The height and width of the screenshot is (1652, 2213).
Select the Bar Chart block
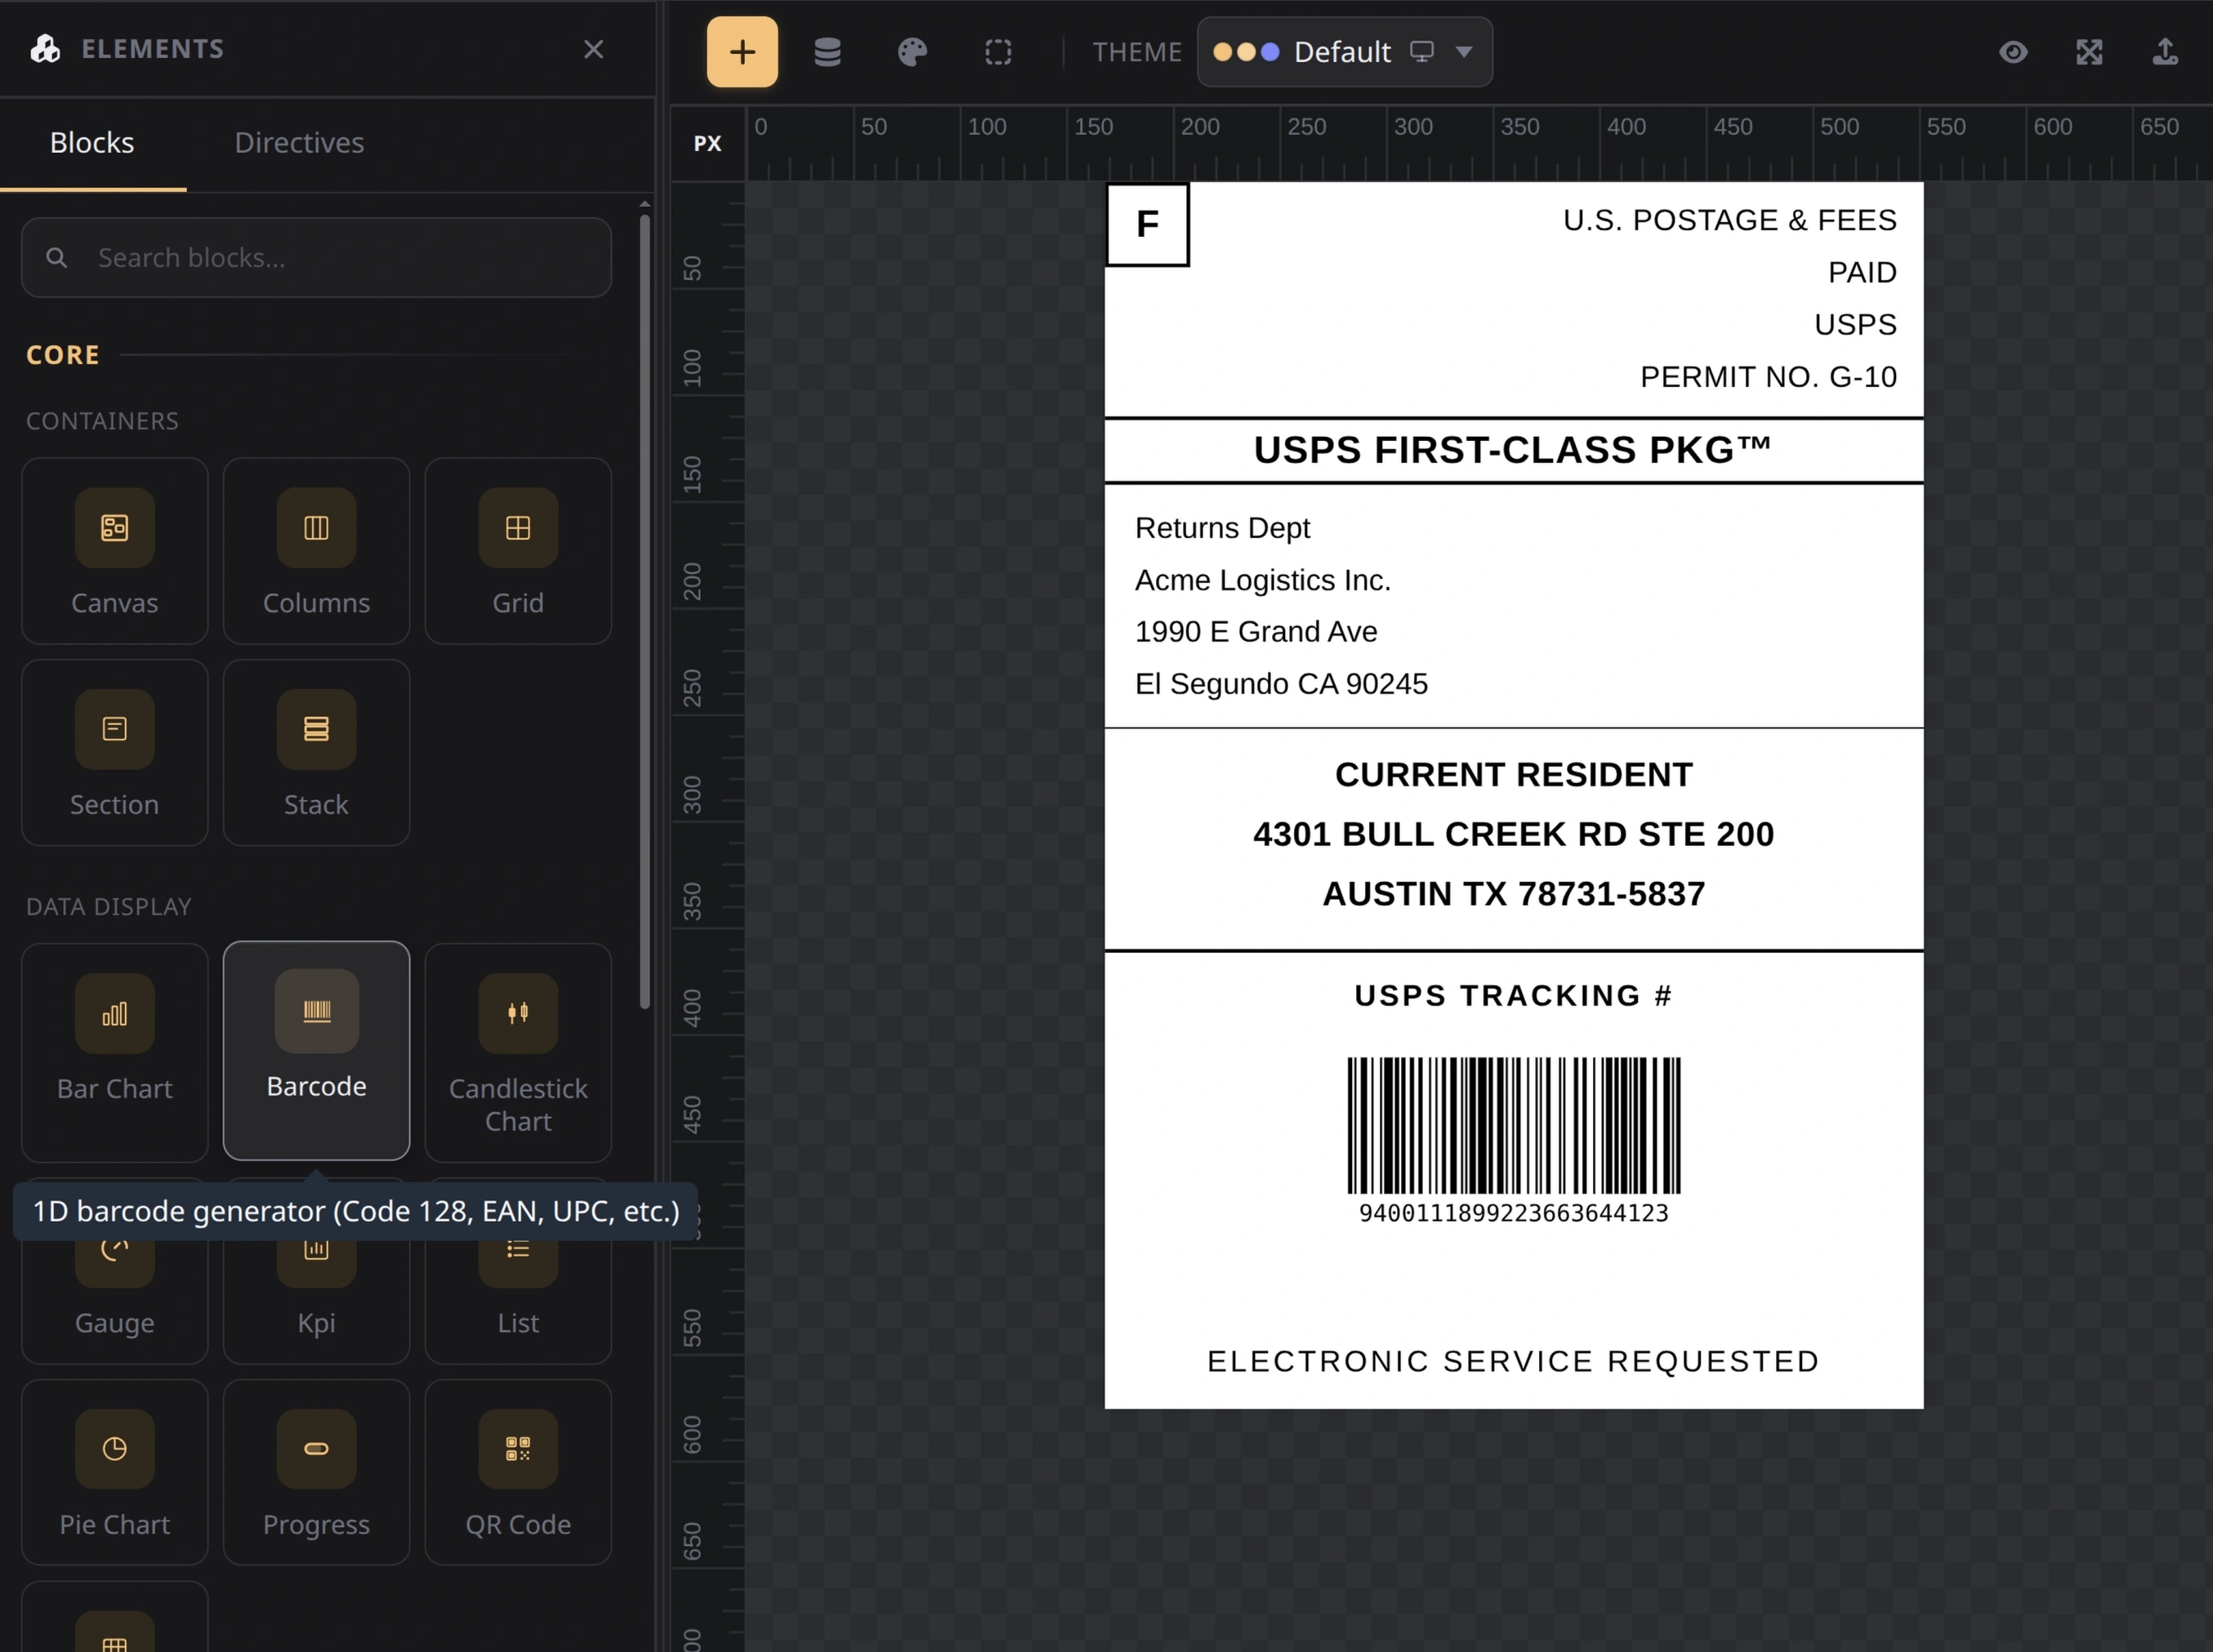pos(115,1052)
